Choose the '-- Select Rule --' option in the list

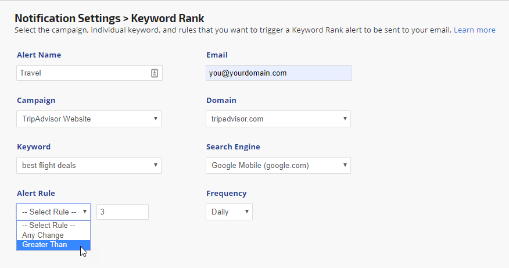coord(49,226)
